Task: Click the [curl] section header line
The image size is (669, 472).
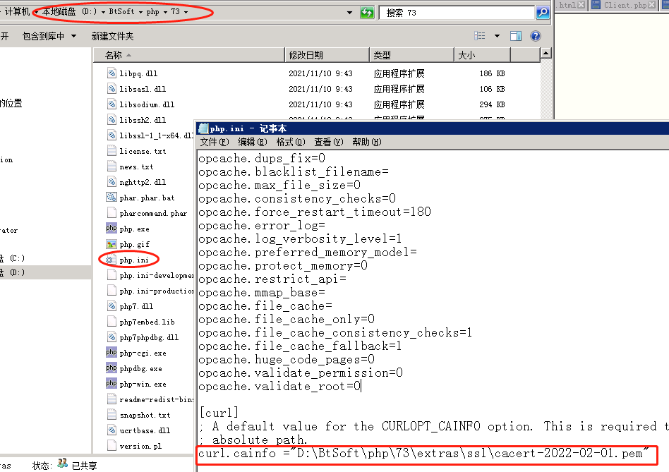Action: (219, 413)
